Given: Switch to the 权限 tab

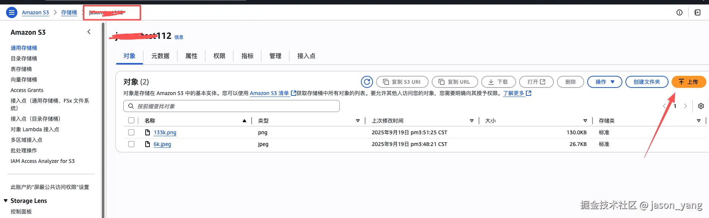Looking at the screenshot, I should click(219, 56).
